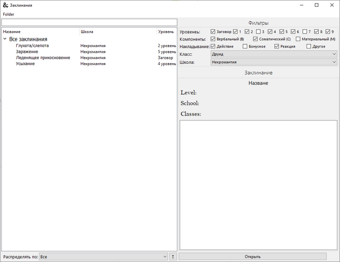Screen dimensions: 340x262
Task: Enable the Другое casting checkbox
Action: tap(309, 47)
